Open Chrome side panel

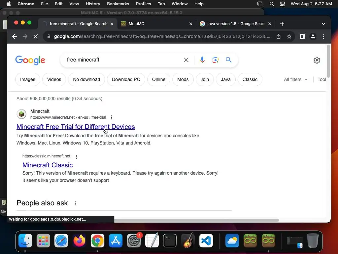click(302, 36)
